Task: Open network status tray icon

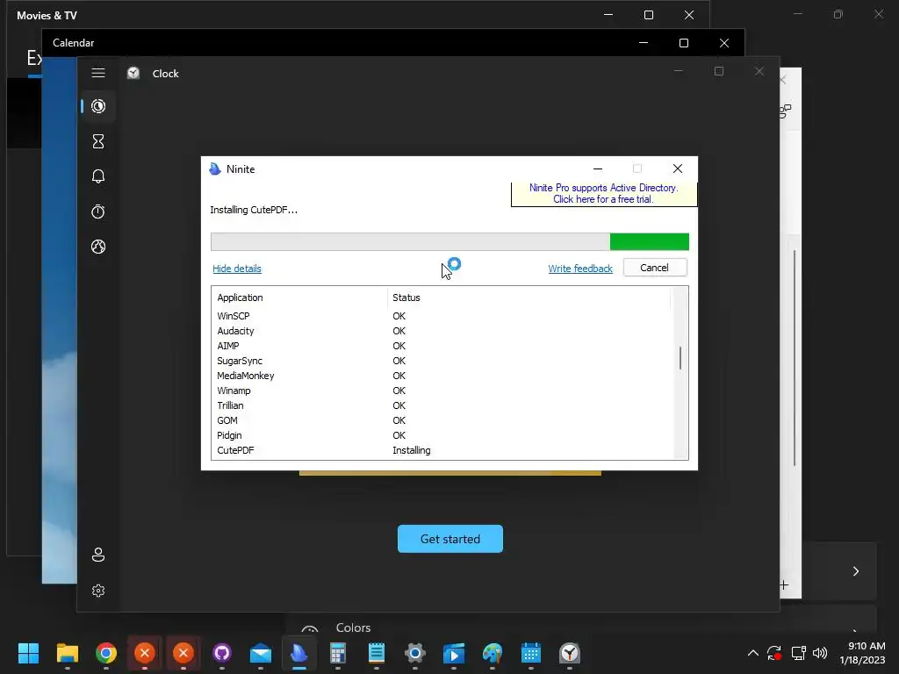Action: tap(798, 653)
